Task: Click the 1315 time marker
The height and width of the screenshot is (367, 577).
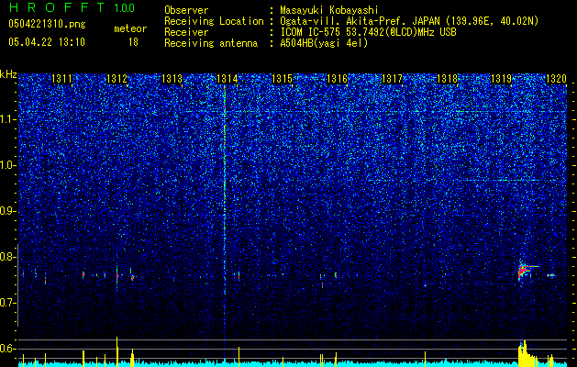Action: pos(282,79)
